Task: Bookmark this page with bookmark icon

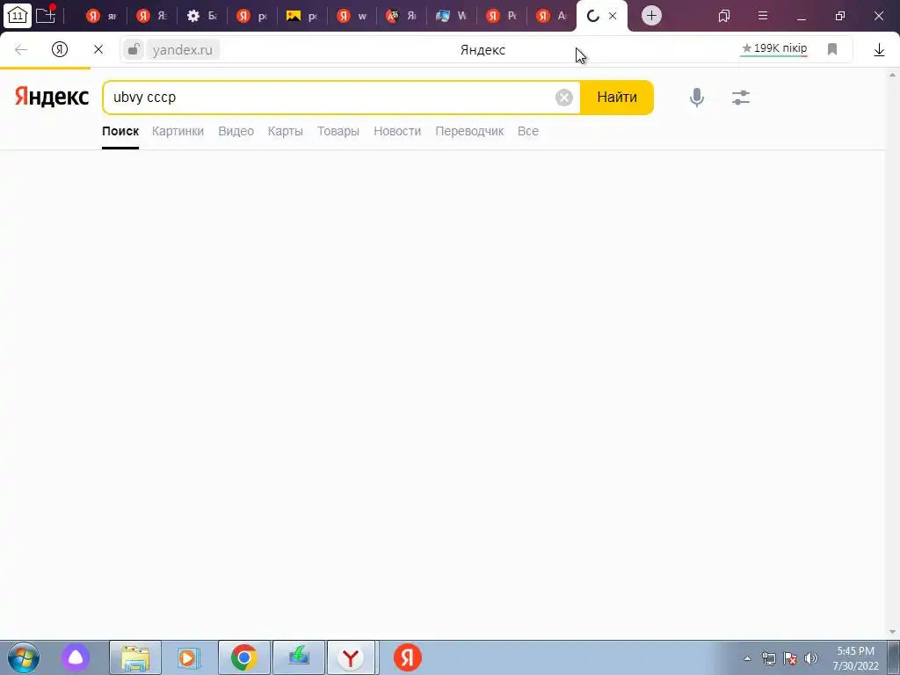Action: (x=832, y=49)
